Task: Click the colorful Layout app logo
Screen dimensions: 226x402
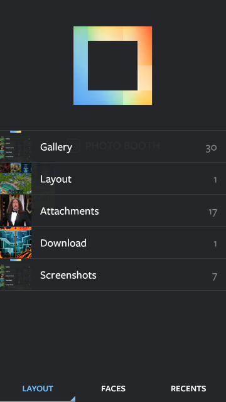Action: click(x=113, y=65)
